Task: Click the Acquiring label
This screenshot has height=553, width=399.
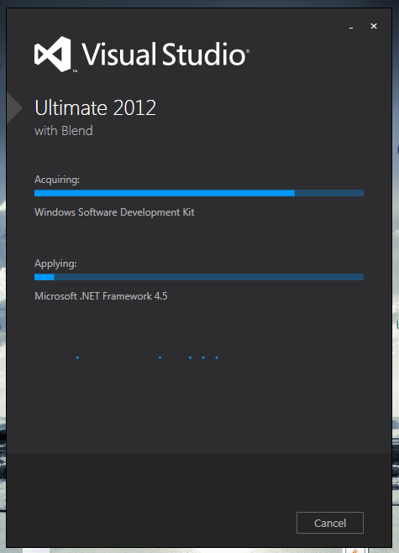Action: click(57, 180)
